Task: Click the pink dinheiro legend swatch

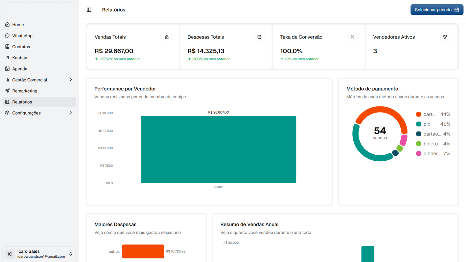Action: [x=419, y=153]
